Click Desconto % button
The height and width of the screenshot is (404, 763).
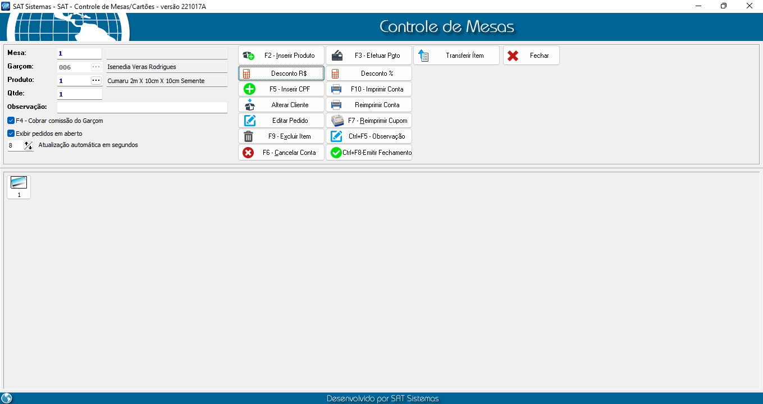click(368, 74)
